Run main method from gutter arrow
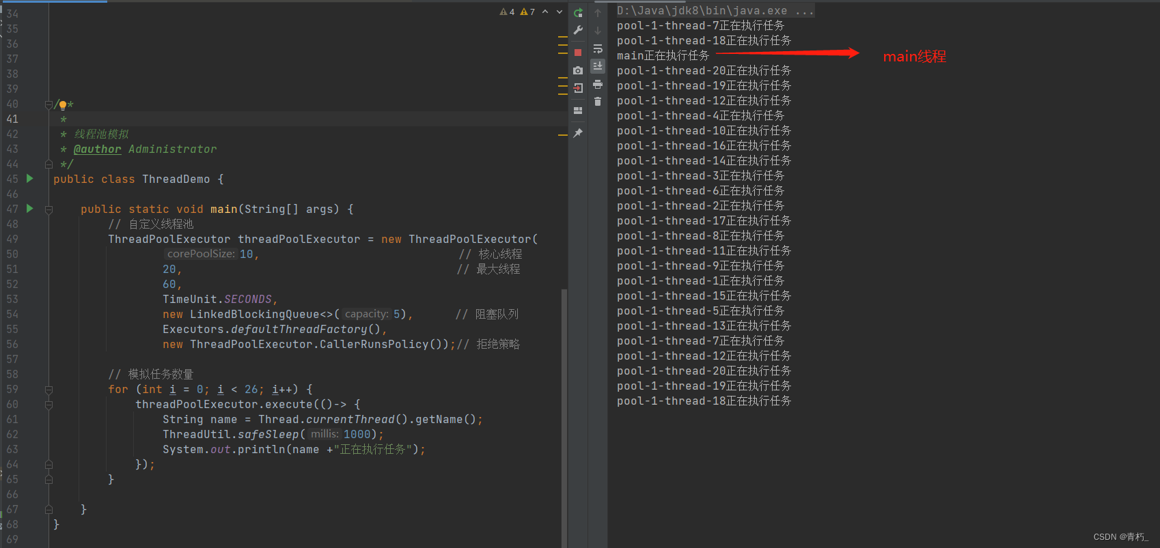The width and height of the screenshot is (1160, 548). [x=29, y=209]
